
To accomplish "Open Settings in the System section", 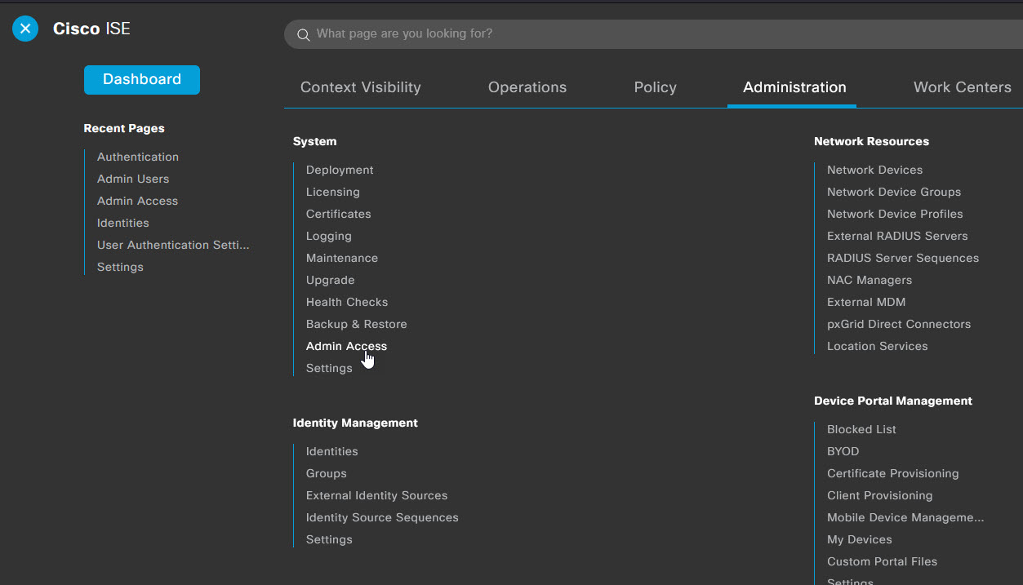I will click(329, 368).
